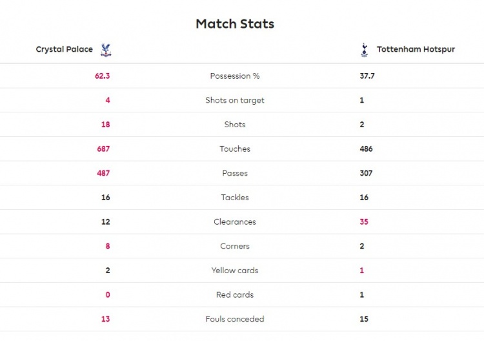This screenshot has height=341, width=484.
Task: Click the Clearances stat label
Action: 235,222
